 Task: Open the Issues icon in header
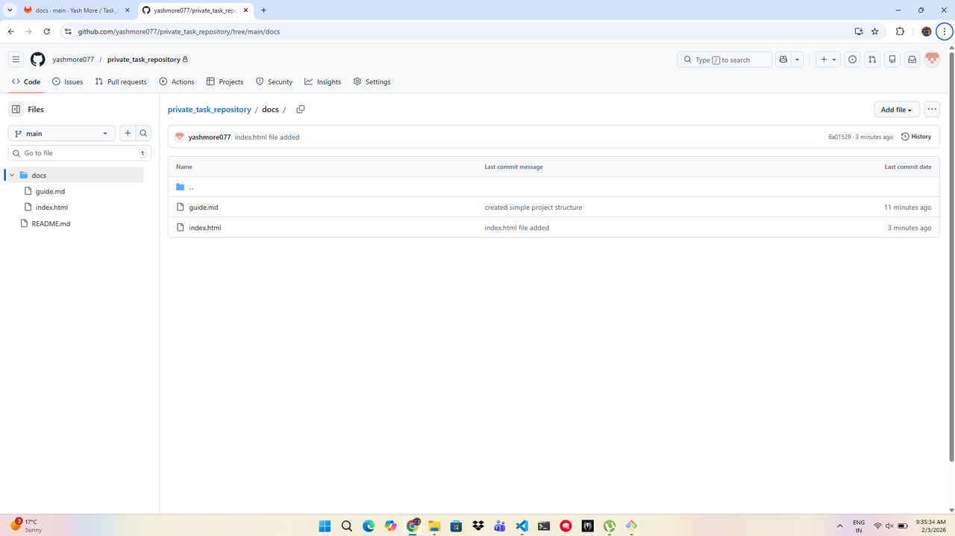coord(852,60)
